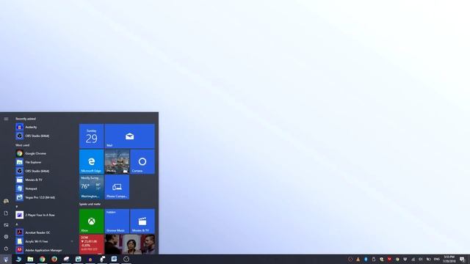Click the Power button in Start sidebar
The width and height of the screenshot is (470, 264).
(x=6, y=249)
